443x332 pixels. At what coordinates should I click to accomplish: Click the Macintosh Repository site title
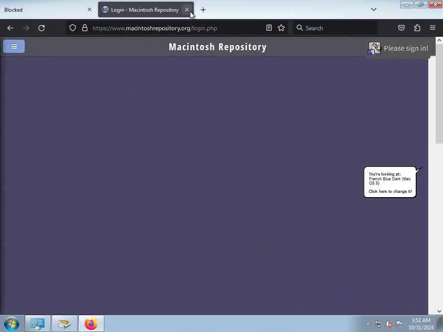(218, 47)
